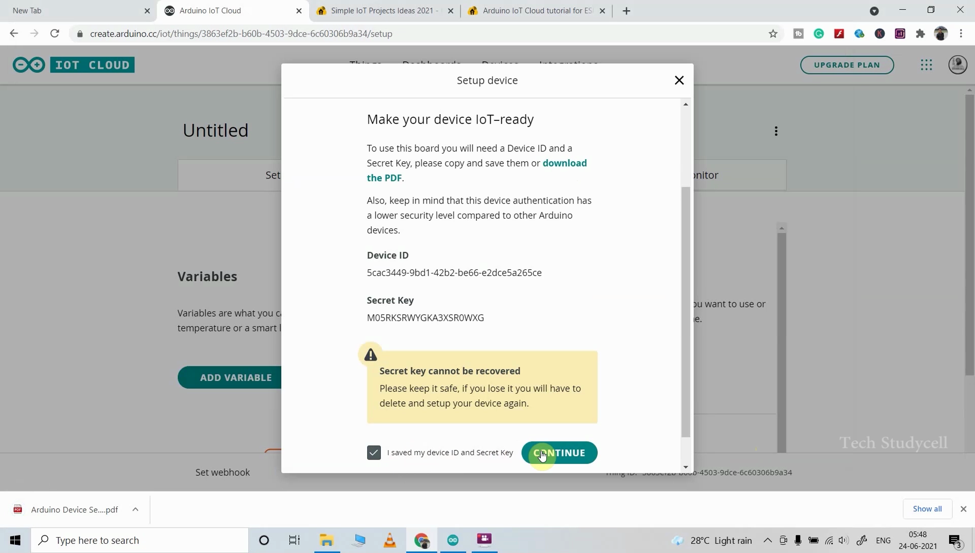Open weather widget 28°C Light rain
Viewport: 975px width, 553px height.
711,540
